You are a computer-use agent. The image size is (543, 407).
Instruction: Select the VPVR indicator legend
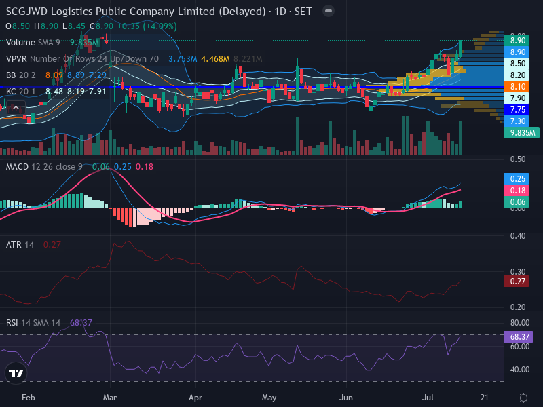82,59
